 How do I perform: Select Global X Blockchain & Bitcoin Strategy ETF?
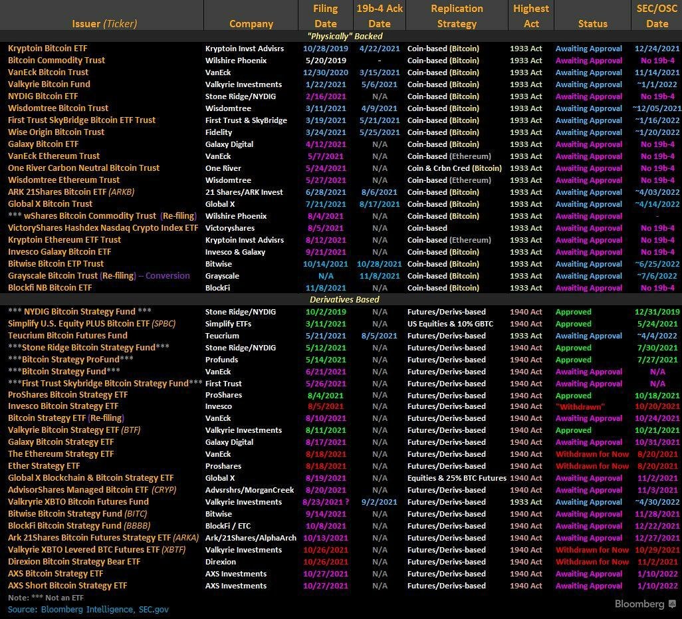[x=91, y=477]
